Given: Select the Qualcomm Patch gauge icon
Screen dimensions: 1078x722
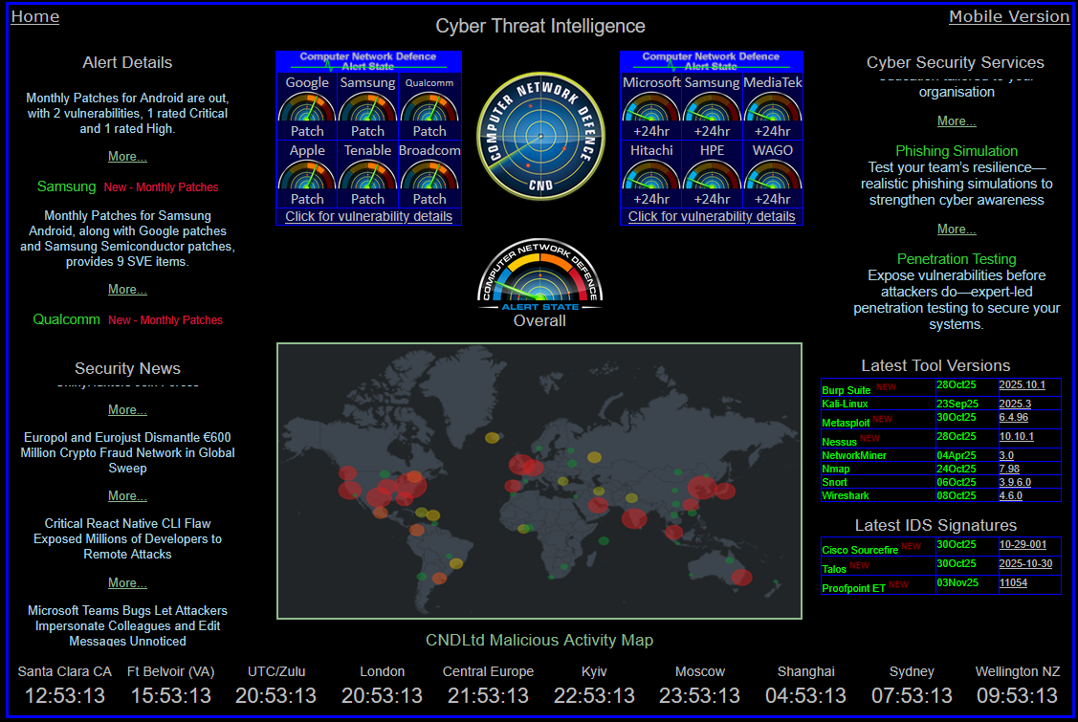Looking at the screenshot, I should 429,105.
